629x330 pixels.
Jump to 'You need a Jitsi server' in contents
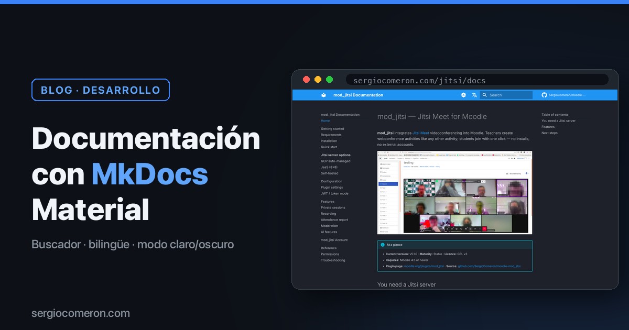click(x=559, y=120)
